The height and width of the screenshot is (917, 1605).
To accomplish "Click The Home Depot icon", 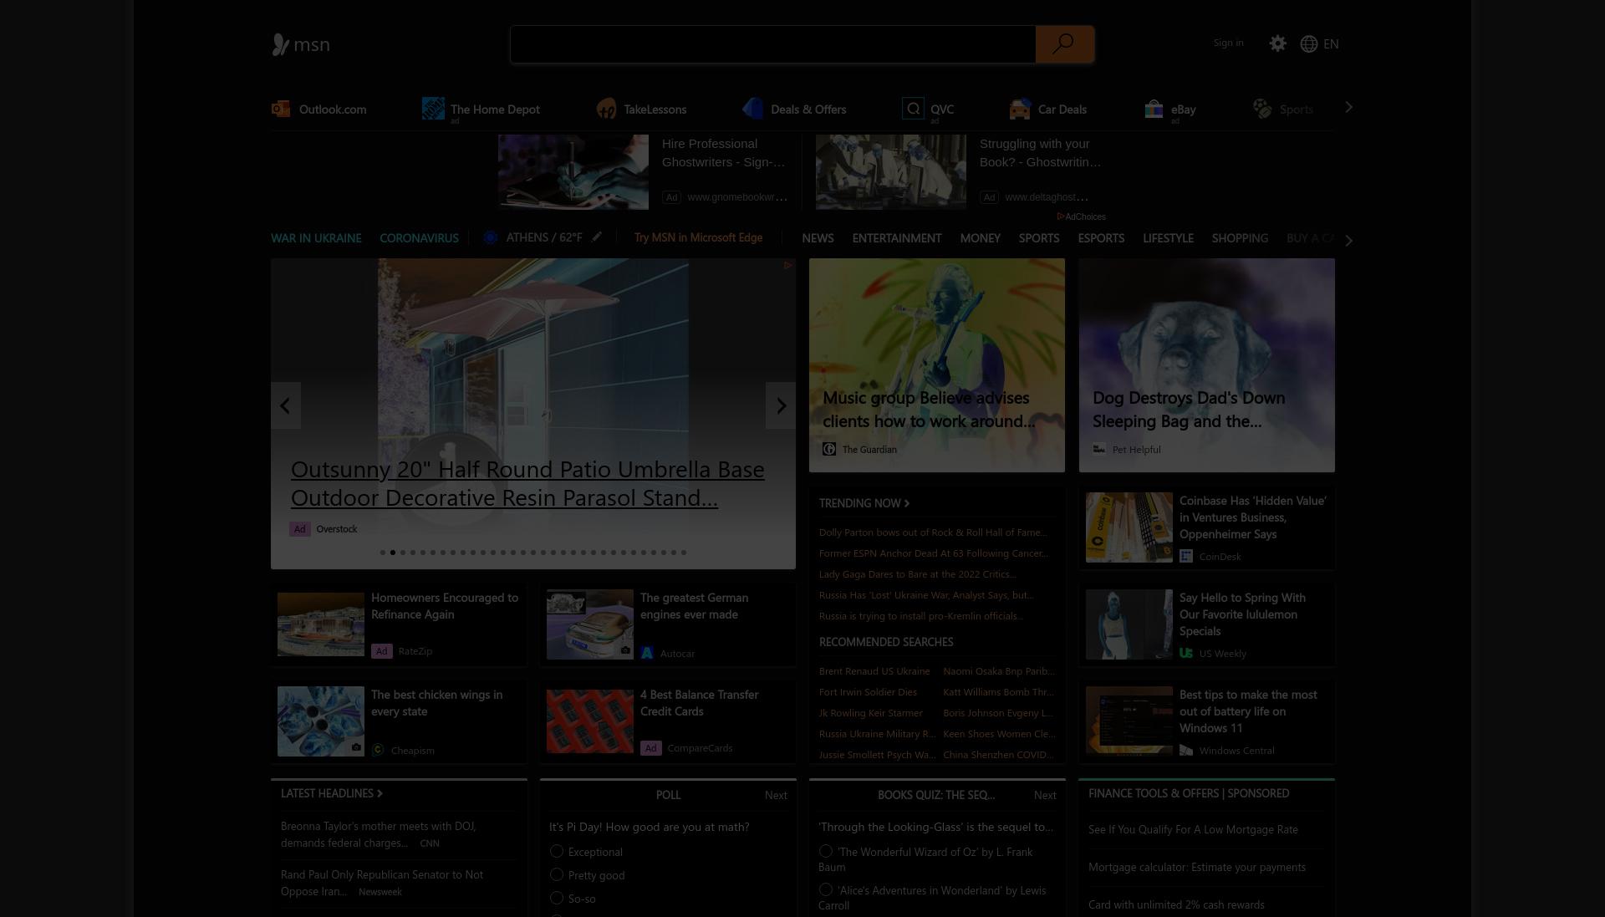I will pos(433,108).
